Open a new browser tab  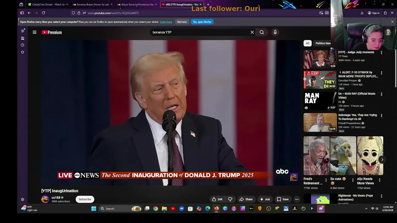coord(208,5)
